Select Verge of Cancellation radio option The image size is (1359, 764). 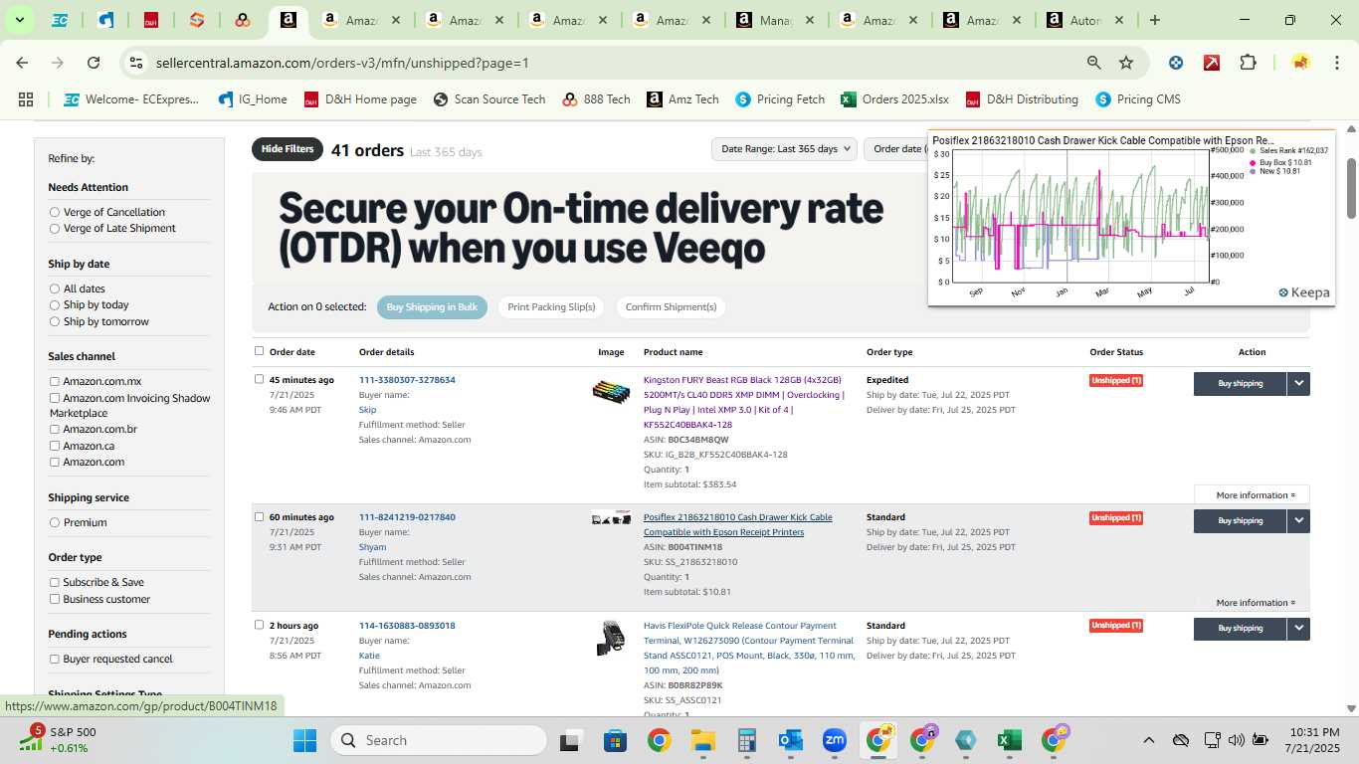(55, 212)
